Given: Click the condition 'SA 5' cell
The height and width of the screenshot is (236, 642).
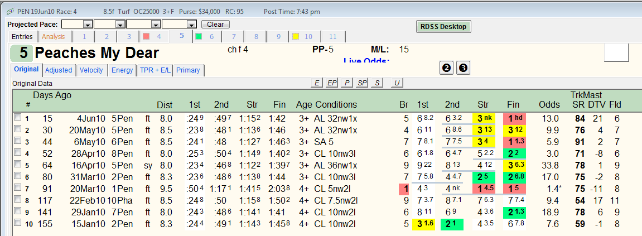Looking at the screenshot, I should coord(324,142).
